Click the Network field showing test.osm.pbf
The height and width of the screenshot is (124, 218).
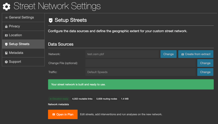click(122, 54)
